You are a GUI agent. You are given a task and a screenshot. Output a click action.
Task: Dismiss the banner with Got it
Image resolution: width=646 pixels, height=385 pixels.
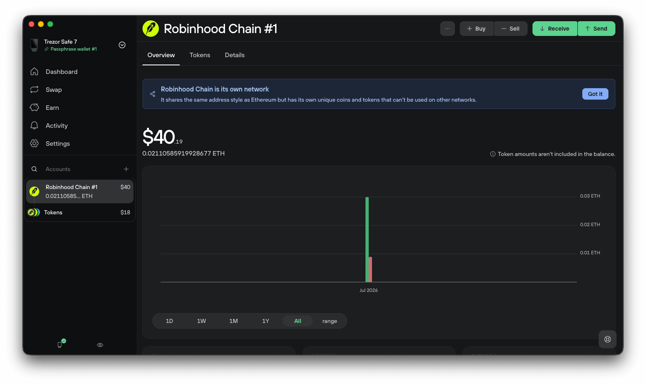[x=595, y=94]
